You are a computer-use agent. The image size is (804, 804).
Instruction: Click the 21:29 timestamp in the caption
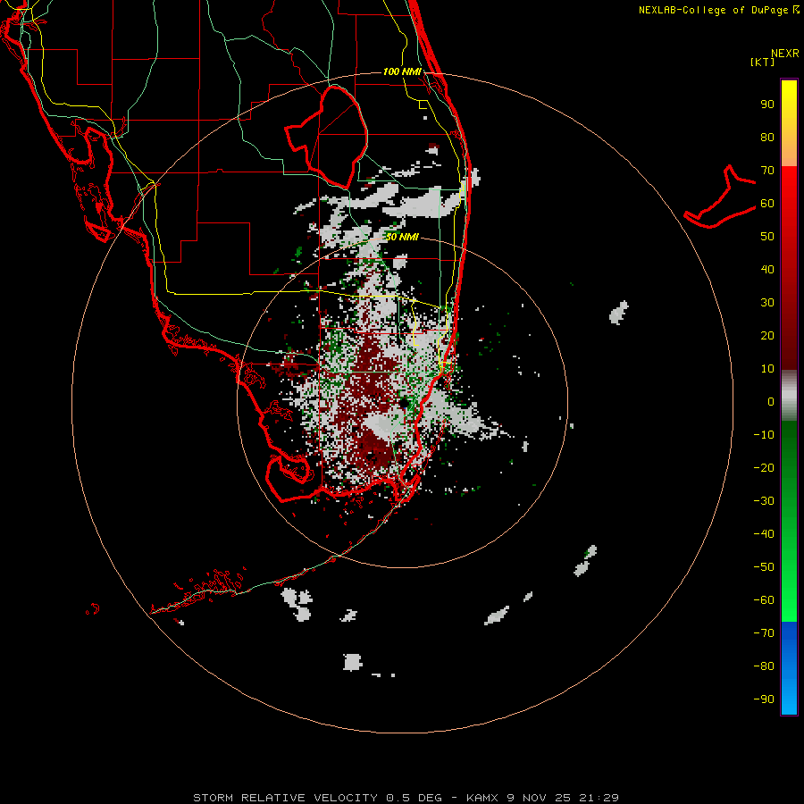click(599, 798)
